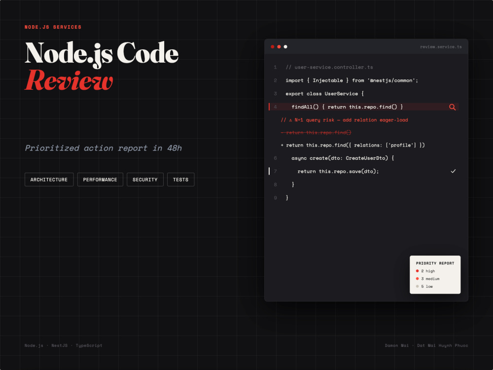Viewport: 493px width, 370px height.
Task: Click the import Injectable code line
Action: click(352, 80)
